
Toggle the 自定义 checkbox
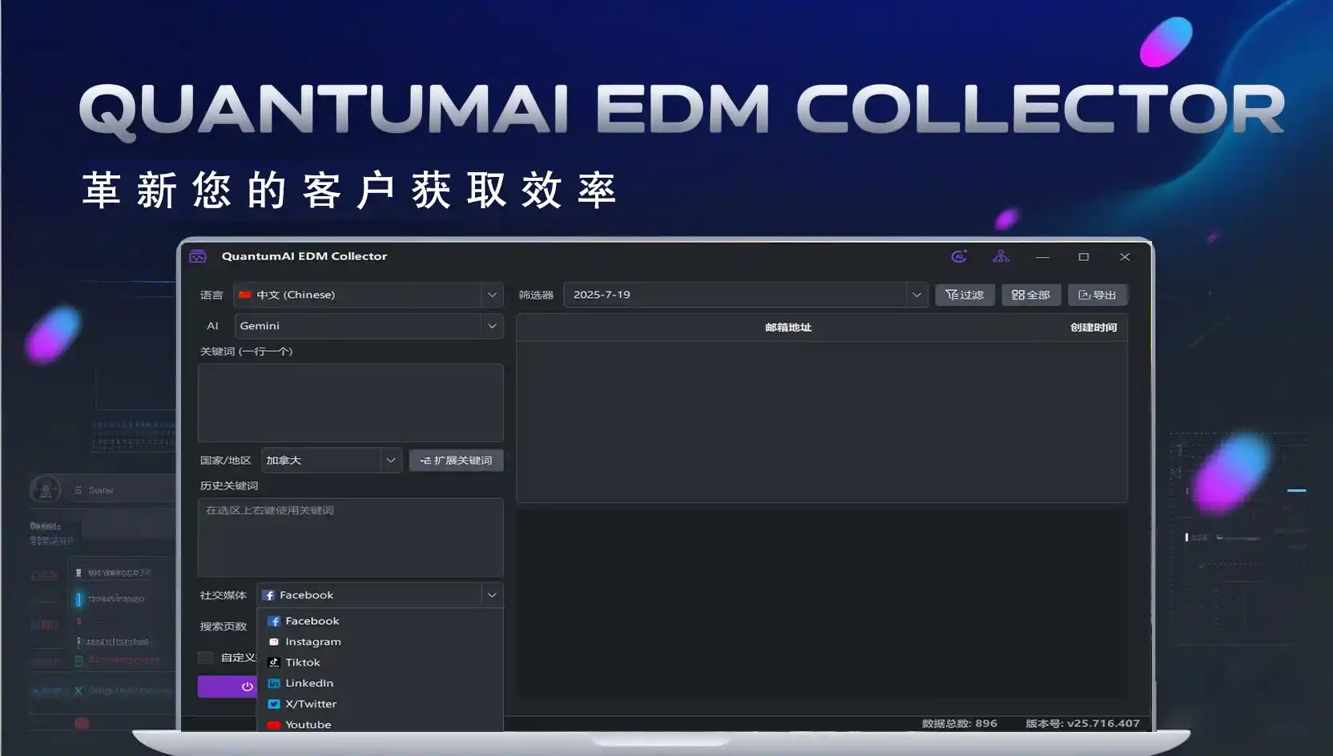click(205, 657)
